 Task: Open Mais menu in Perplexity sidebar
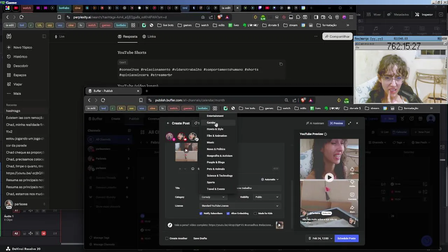coord(14,93)
